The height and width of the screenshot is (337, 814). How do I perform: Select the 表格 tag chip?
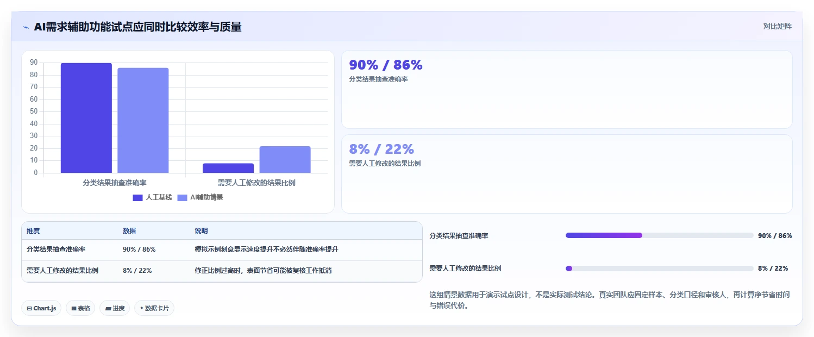(x=80, y=308)
